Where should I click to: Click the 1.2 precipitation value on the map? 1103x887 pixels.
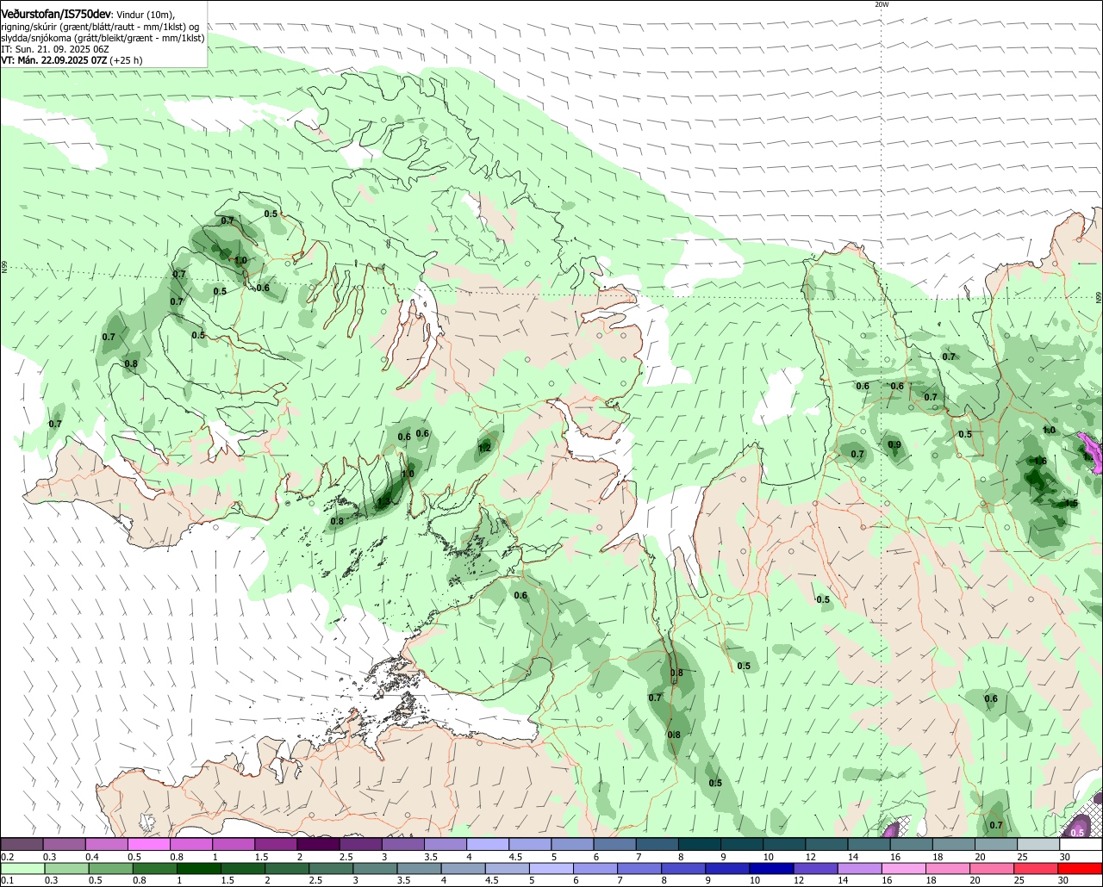[x=484, y=448]
